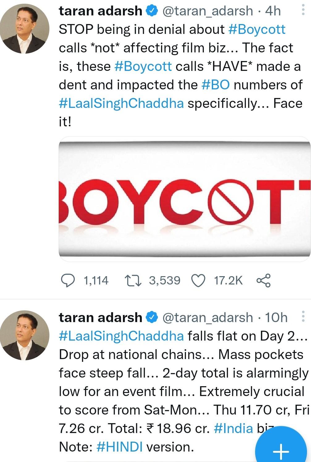Click taran adarsh name on second tweet
The height and width of the screenshot is (462, 311).
click(x=100, y=317)
